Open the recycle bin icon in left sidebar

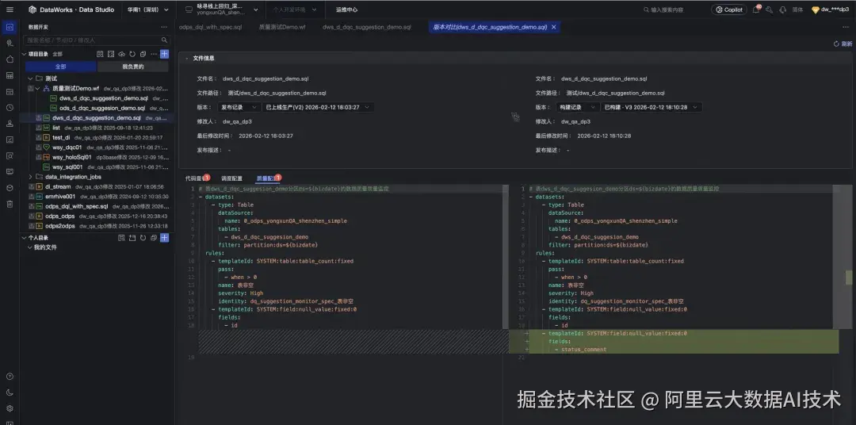click(x=10, y=204)
